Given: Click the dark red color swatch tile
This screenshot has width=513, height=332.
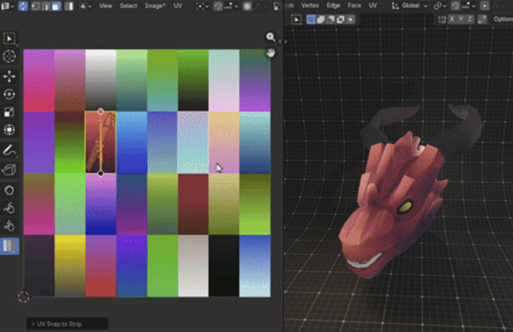Looking at the screenshot, I should tap(193, 204).
